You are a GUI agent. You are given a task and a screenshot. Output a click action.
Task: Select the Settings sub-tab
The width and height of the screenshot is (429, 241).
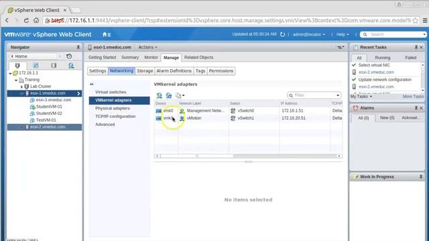[97, 71]
